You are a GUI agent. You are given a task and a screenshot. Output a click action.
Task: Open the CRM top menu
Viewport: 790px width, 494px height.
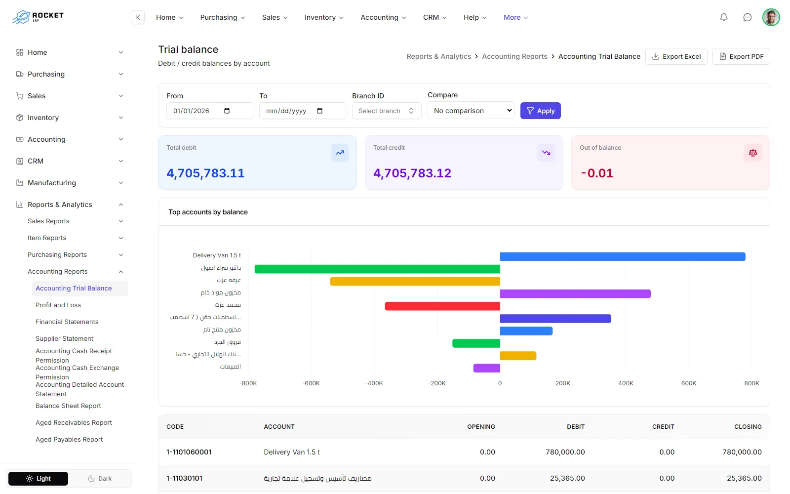click(435, 17)
